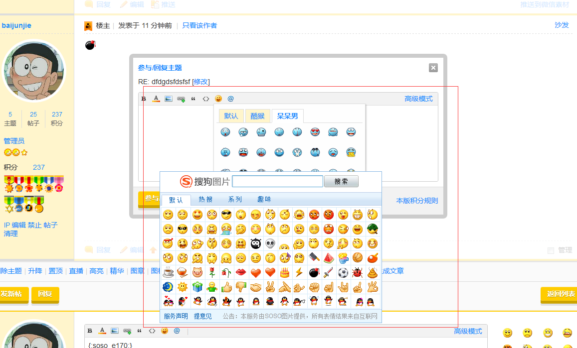Open 高级模式 in bottom quick-reply editor
Viewport: 577px width, 348px height.
point(468,331)
